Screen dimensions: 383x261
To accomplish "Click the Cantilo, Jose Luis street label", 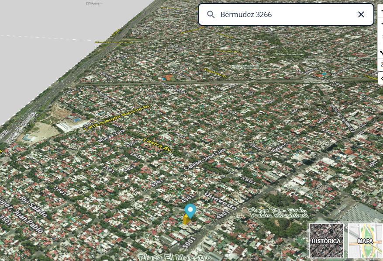I will click(x=205, y=159).
